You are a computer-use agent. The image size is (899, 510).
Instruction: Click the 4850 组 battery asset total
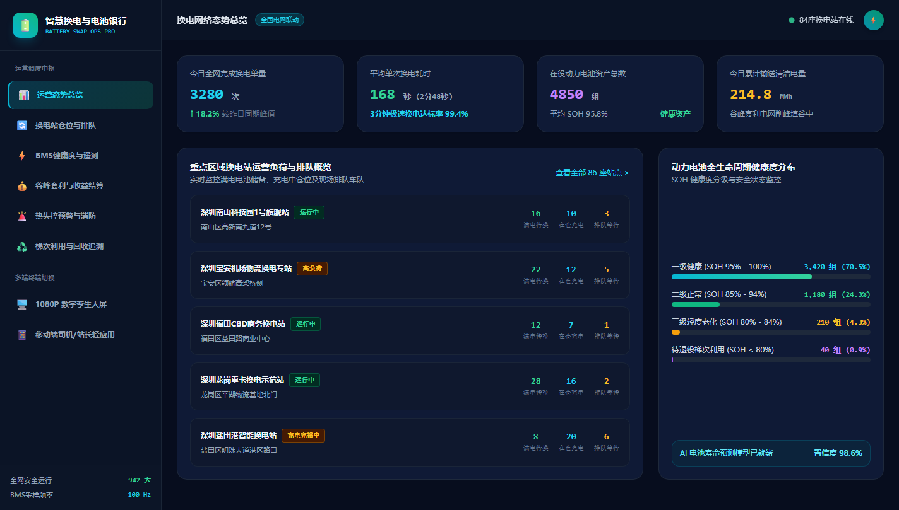click(x=575, y=95)
